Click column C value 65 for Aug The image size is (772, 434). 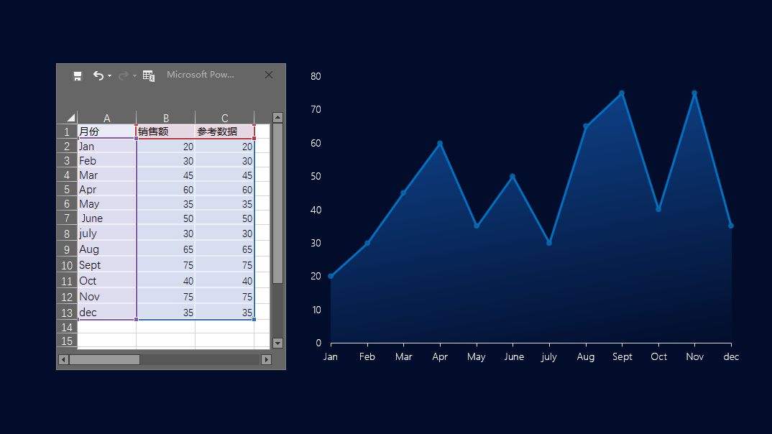(x=224, y=249)
